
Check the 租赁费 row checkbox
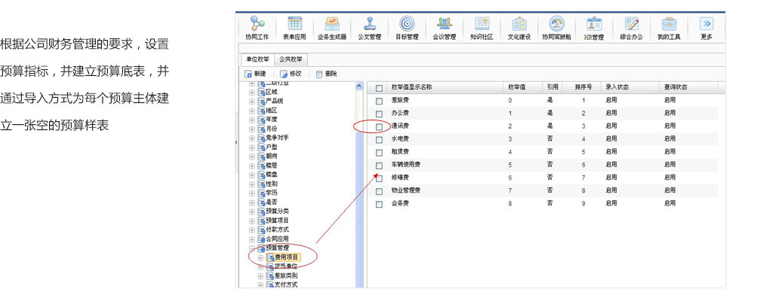pos(379,153)
